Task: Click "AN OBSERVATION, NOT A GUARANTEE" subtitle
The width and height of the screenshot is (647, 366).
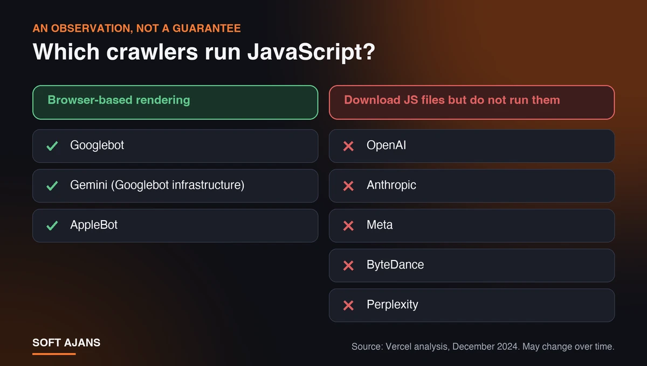Action: pyautogui.click(x=136, y=28)
